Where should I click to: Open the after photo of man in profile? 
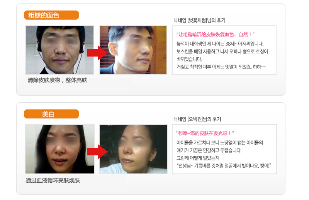tap(133, 50)
